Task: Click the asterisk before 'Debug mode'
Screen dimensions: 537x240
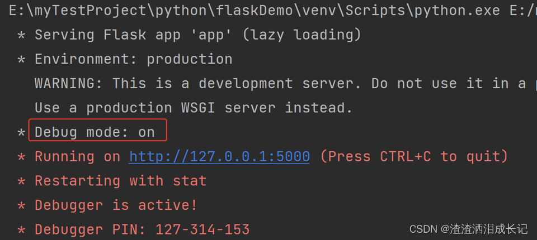Action: coord(21,133)
